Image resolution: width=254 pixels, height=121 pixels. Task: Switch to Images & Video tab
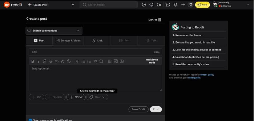pos(68,41)
